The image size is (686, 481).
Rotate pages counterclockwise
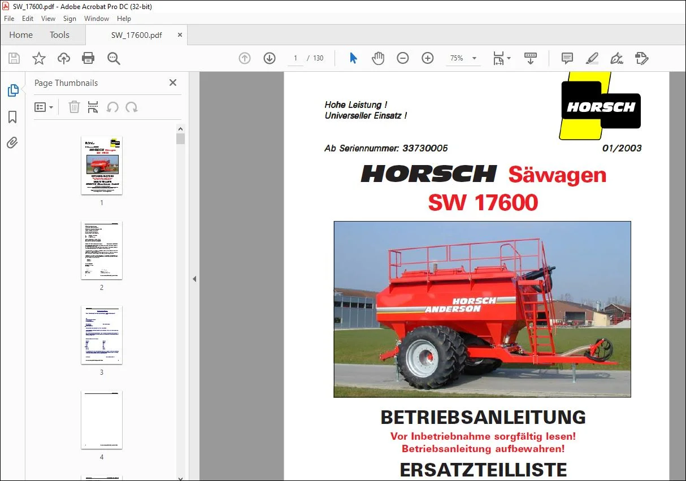112,107
